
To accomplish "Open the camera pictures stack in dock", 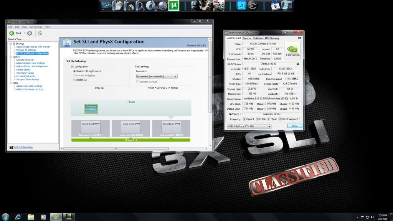I will (x=129, y=6).
